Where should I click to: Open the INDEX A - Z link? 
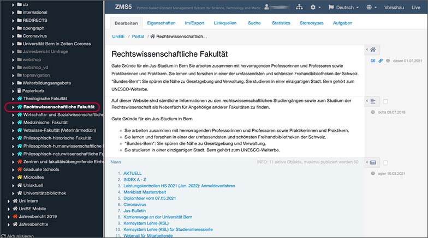[x=134, y=180]
